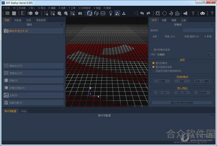Click the bar chart toolbar icon

tap(185, 13)
